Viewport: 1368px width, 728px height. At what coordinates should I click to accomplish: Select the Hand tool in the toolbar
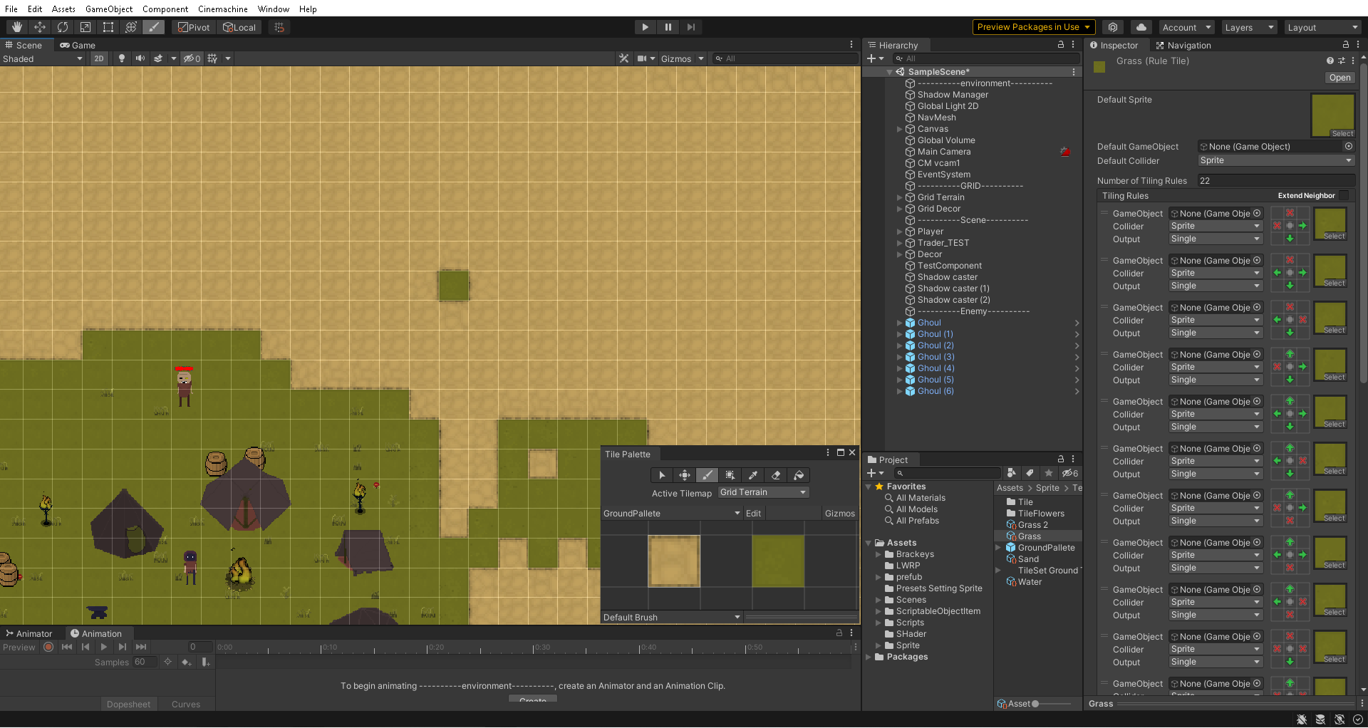(x=16, y=26)
